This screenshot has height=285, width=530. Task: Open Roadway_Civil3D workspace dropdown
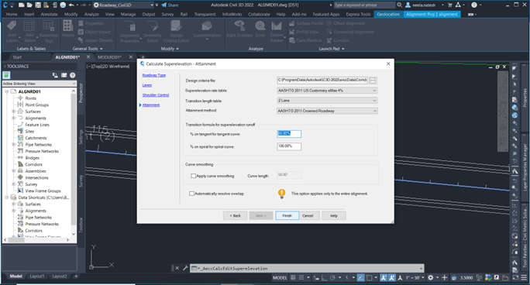[122, 5]
